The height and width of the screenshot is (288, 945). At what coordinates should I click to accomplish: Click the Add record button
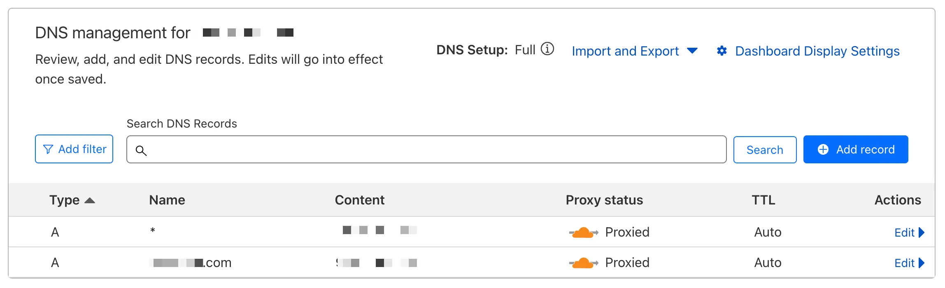[x=855, y=149]
